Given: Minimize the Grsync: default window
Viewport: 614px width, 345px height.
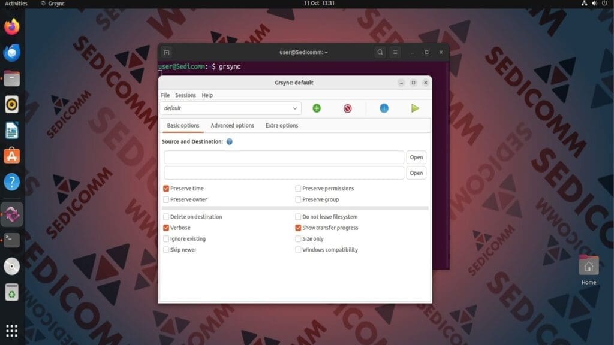Looking at the screenshot, I should pos(401,83).
